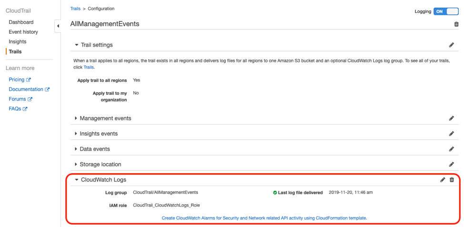The image size is (464, 227).
Task: Collapse the Trail settings section
Action: point(77,45)
